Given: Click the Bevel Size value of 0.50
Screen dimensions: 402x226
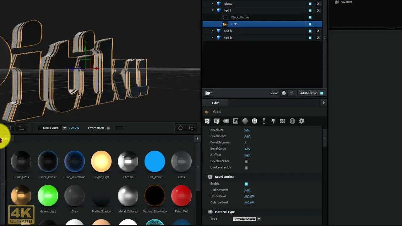Looking at the screenshot, I should tap(248, 130).
